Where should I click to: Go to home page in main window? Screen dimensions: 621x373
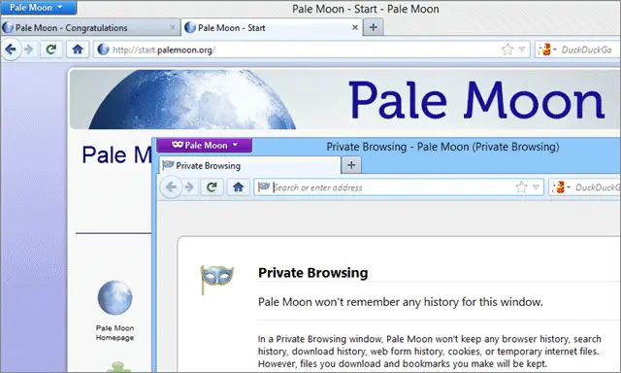(78, 50)
